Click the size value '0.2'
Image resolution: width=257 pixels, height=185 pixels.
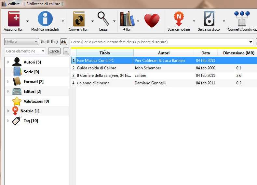tap(239, 83)
